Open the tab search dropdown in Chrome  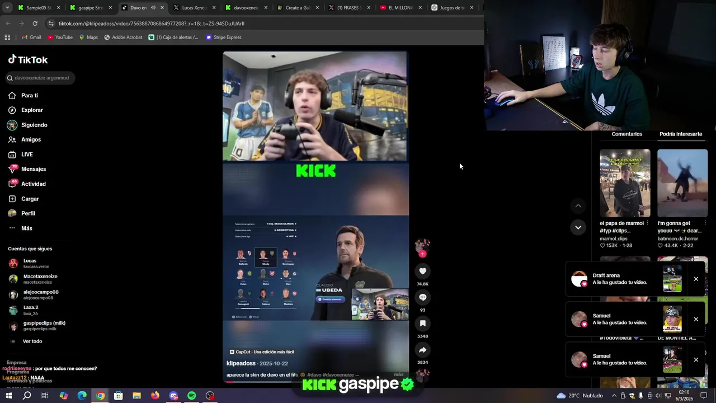point(7,8)
